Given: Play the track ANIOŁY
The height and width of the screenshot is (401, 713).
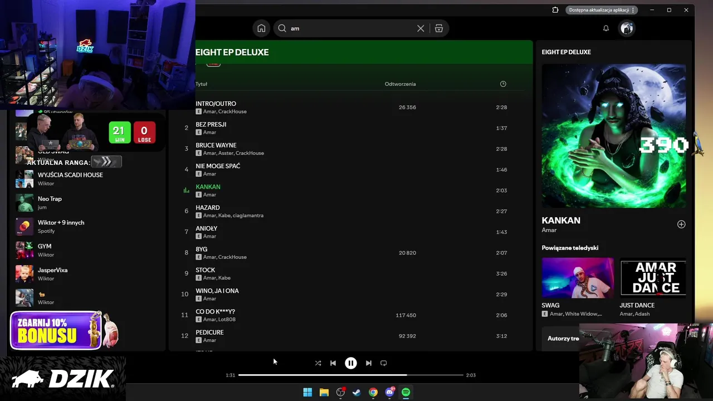Looking at the screenshot, I should pos(206,228).
